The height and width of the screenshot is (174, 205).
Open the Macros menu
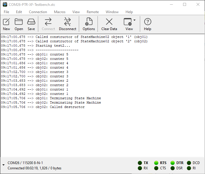click(60, 12)
